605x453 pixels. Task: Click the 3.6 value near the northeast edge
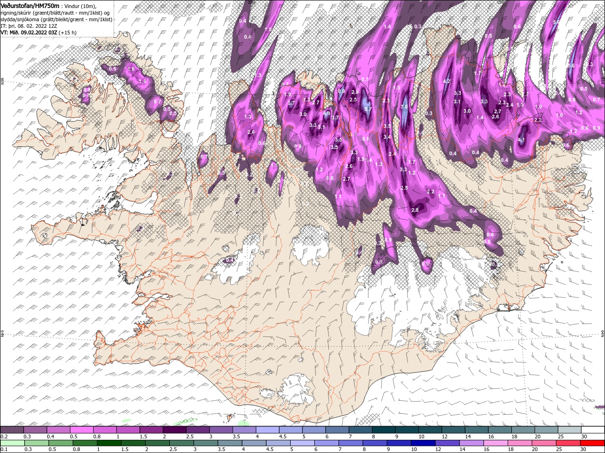tap(571, 66)
